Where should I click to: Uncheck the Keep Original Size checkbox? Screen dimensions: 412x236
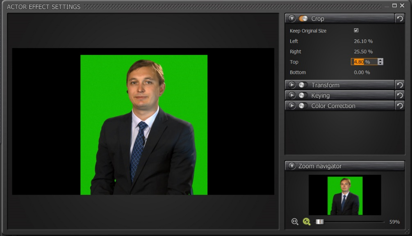pyautogui.click(x=356, y=30)
